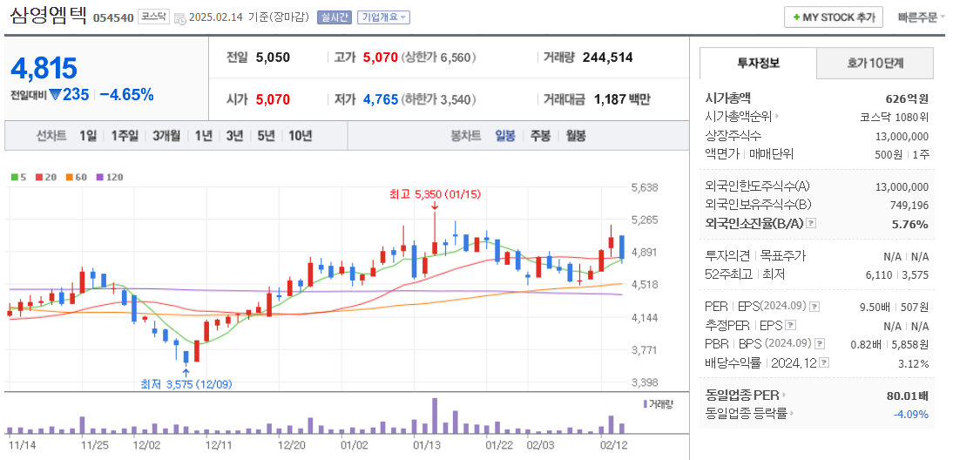Viewport: 953px width, 460px height.
Task: Click the 동일업종 등락률 value -4.09%
Action: click(910, 415)
